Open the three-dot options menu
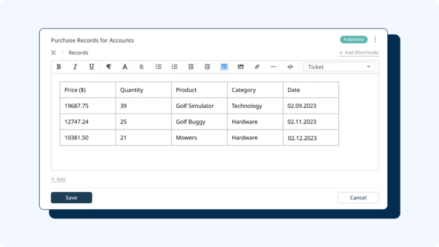Screen dimensions: 439x247 (x=375, y=40)
